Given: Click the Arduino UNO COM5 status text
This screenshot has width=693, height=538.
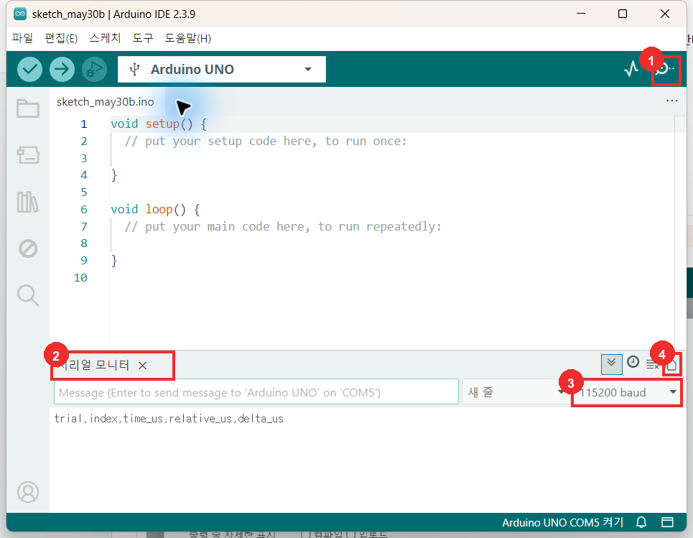Looking at the screenshot, I should [x=562, y=522].
